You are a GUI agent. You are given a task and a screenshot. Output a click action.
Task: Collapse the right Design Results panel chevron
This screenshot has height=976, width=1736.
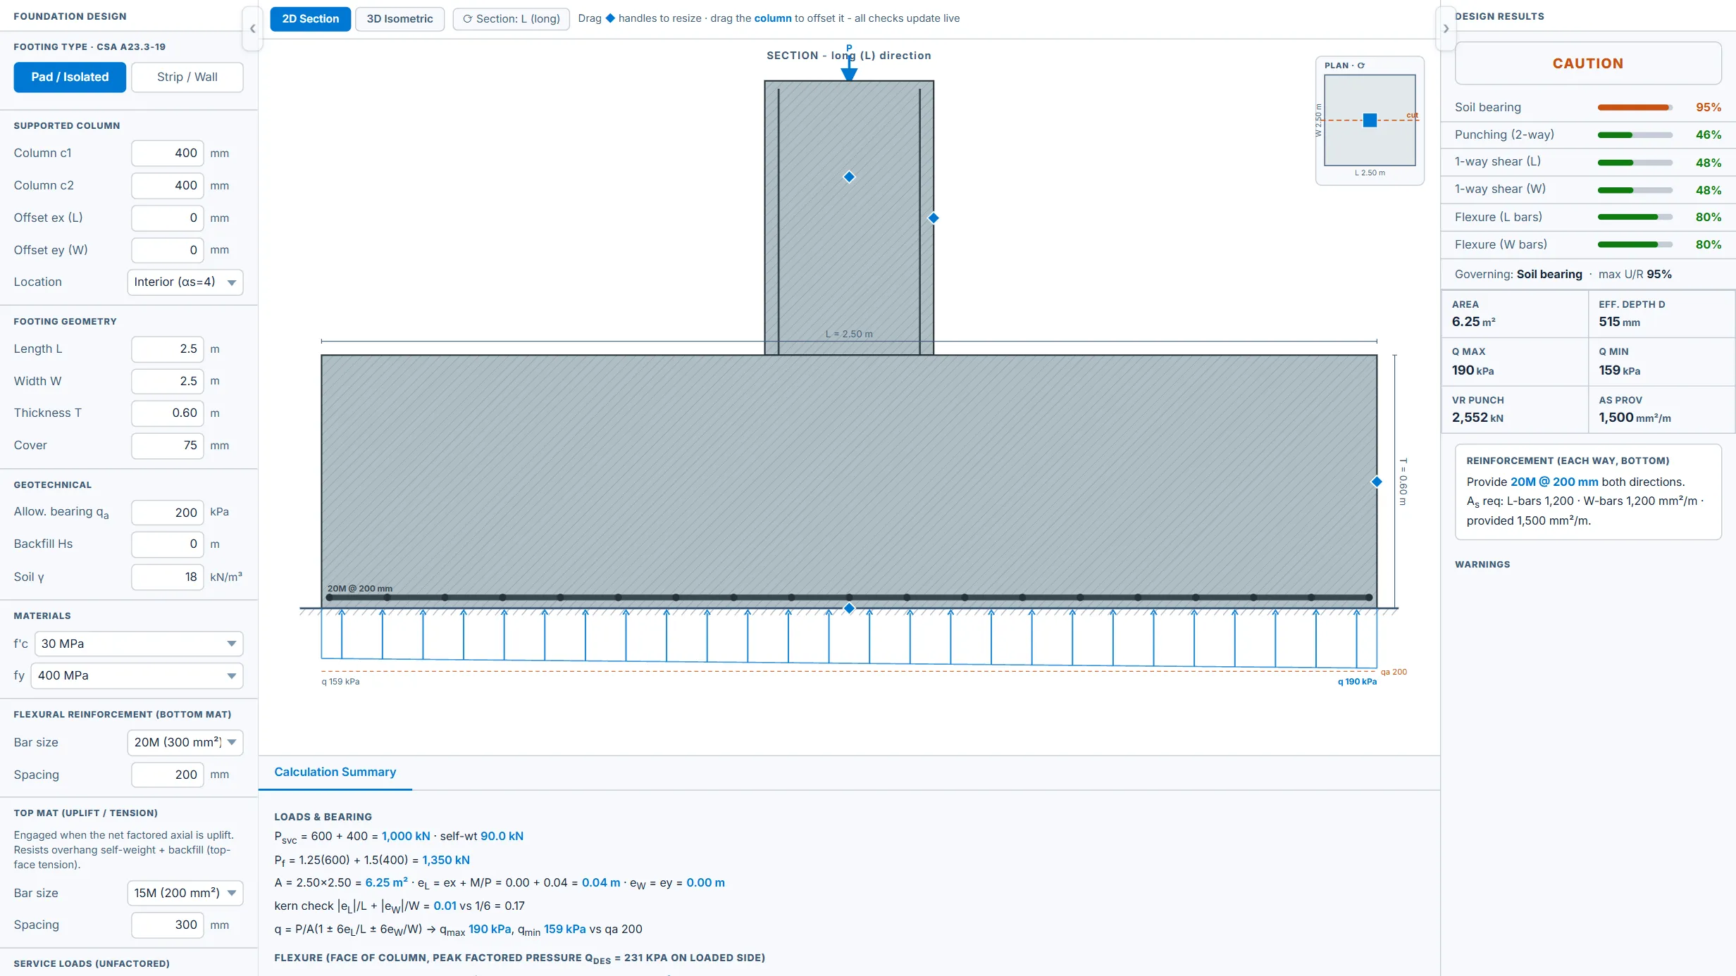(x=1446, y=29)
